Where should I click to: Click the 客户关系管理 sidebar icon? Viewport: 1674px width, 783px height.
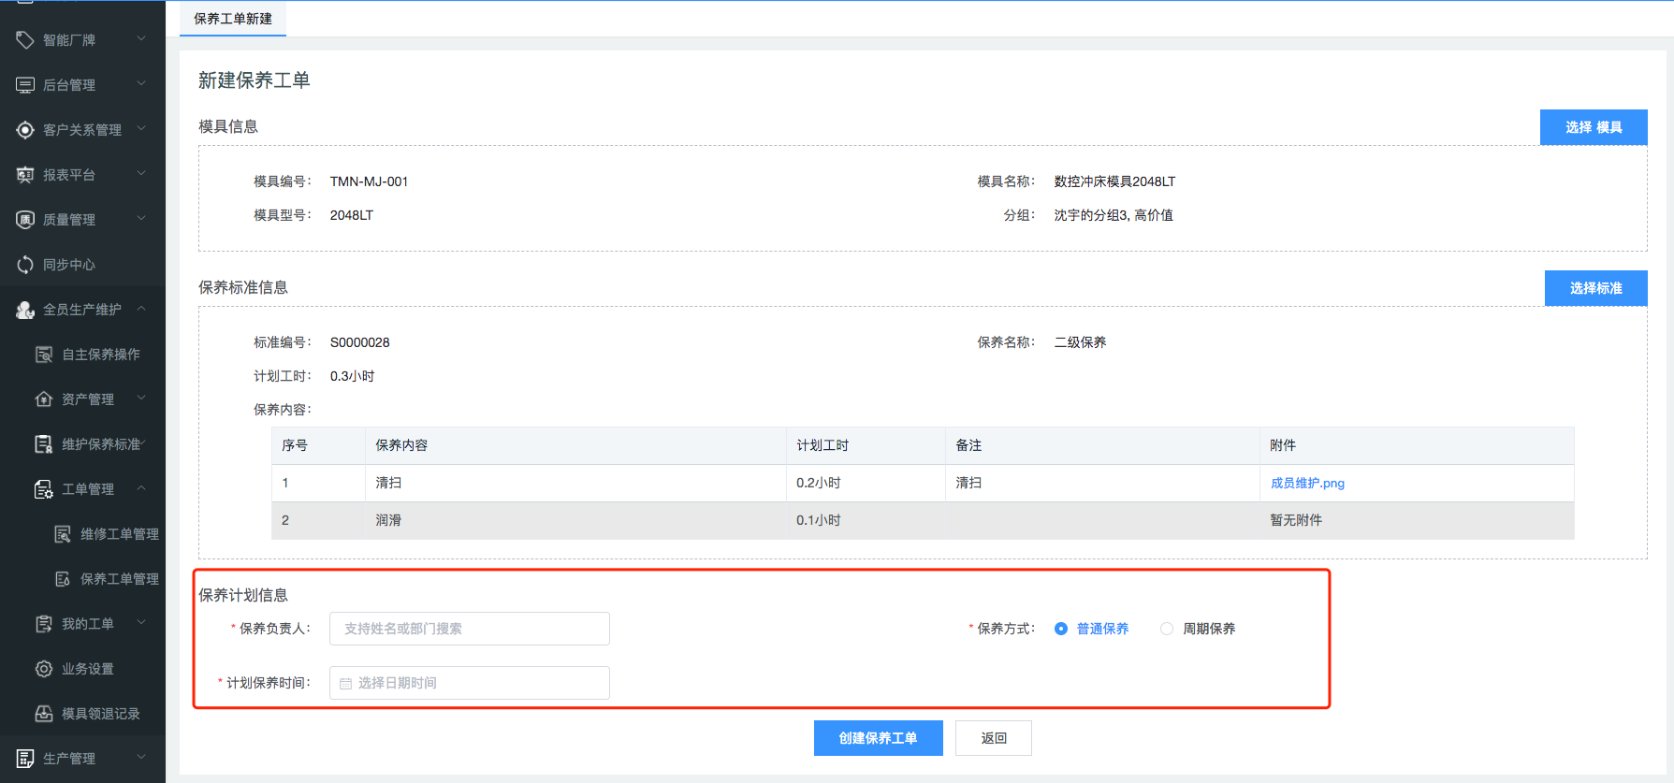pyautogui.click(x=25, y=130)
